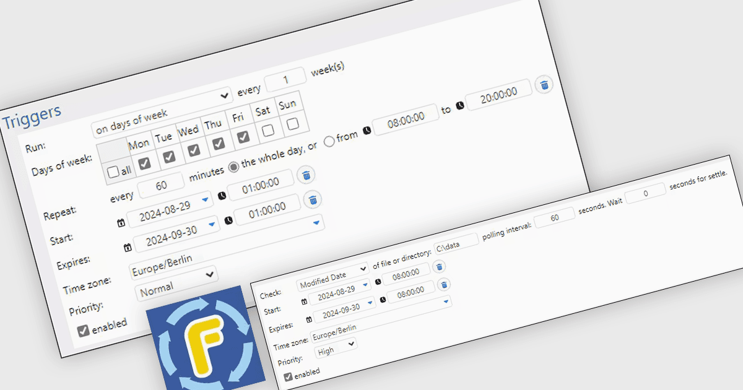Viewport: 743px width, 390px height.
Task: Click the clock icon in the Triggers panel Expires row
Action: pyautogui.click(x=228, y=221)
